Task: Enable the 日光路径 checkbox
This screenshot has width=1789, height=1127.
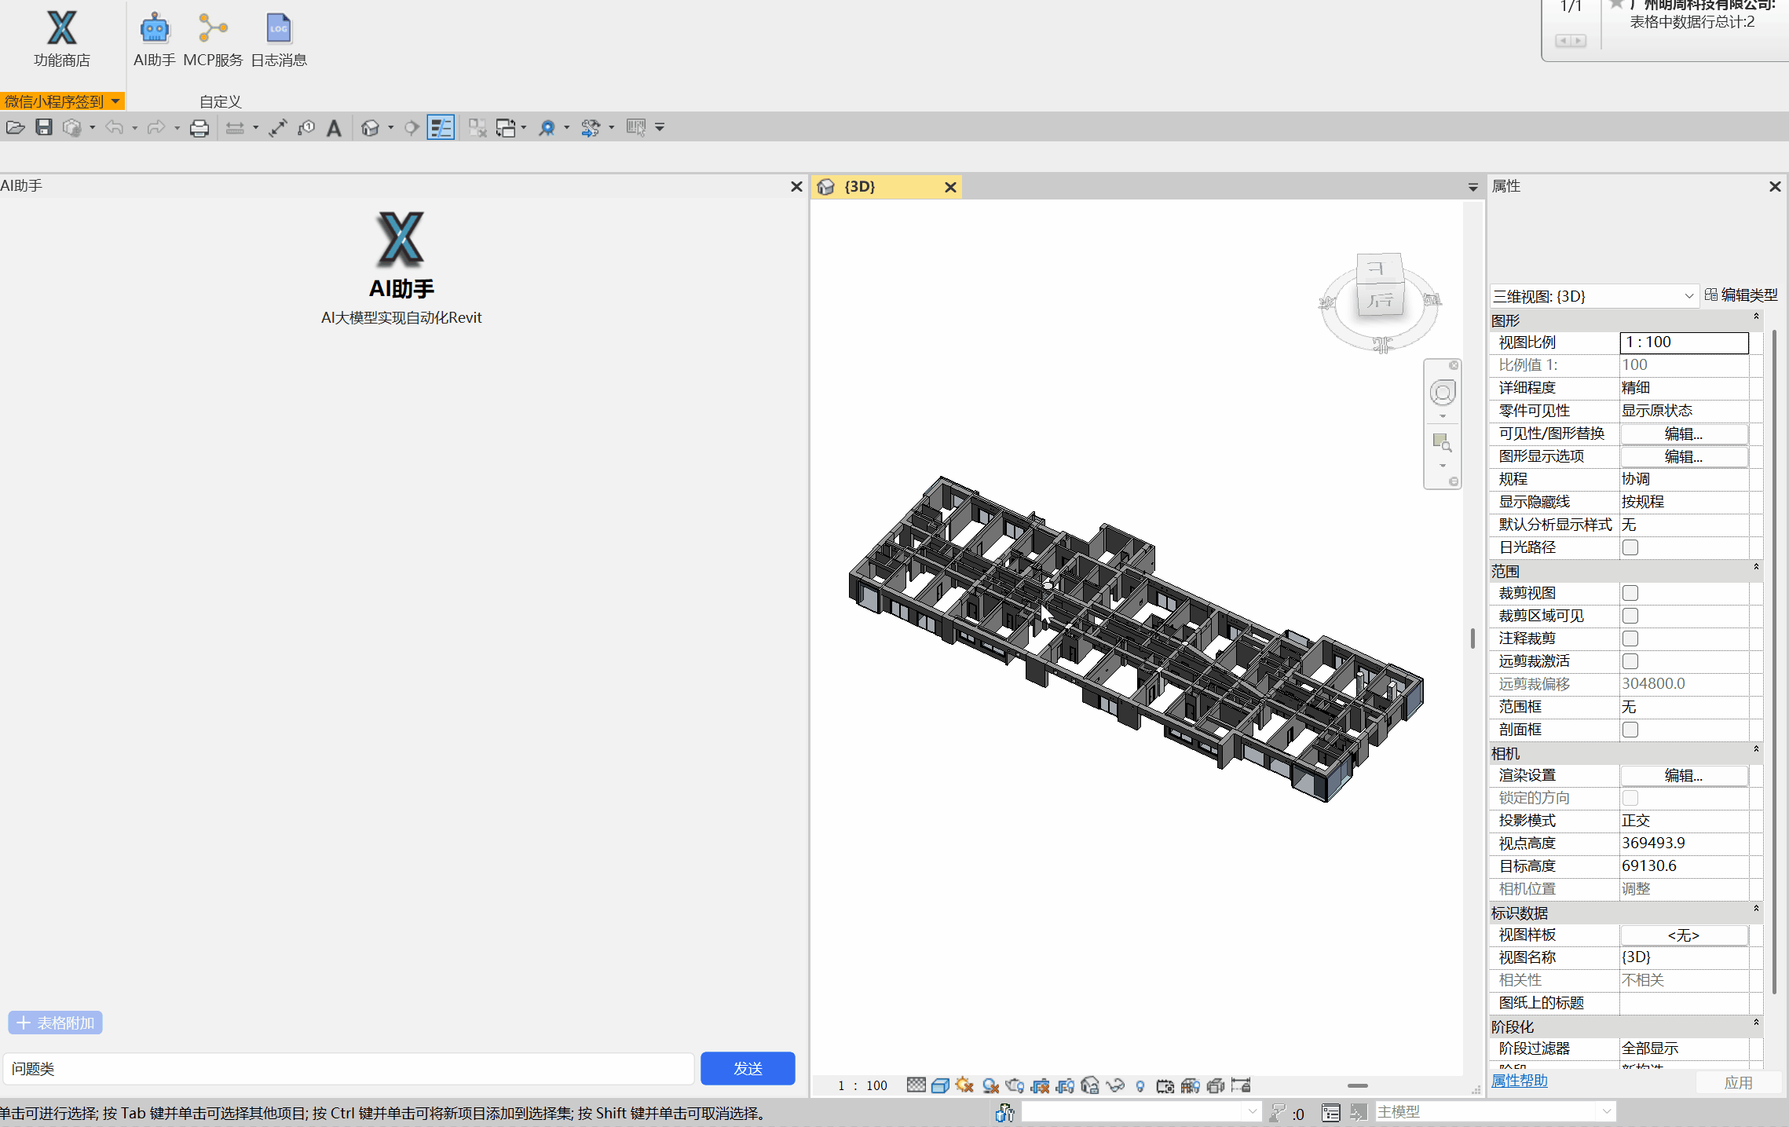Action: (x=1630, y=547)
